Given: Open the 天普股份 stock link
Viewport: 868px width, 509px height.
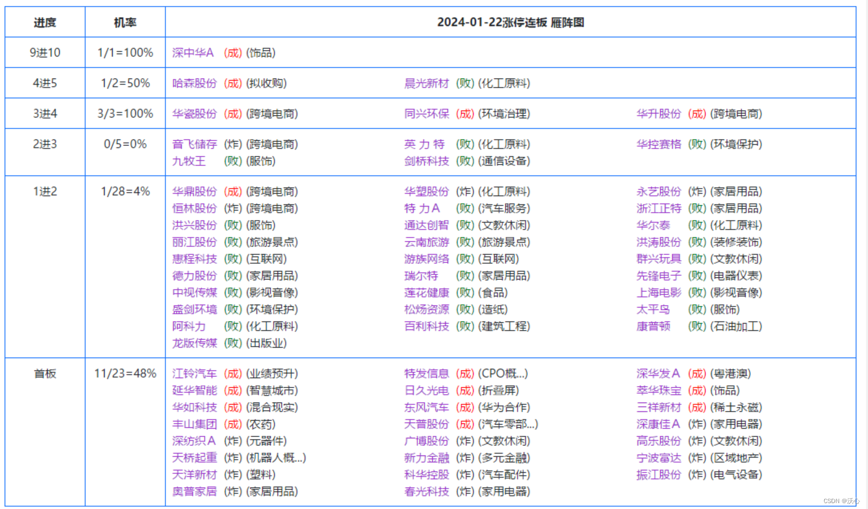Looking at the screenshot, I should pyautogui.click(x=427, y=424).
